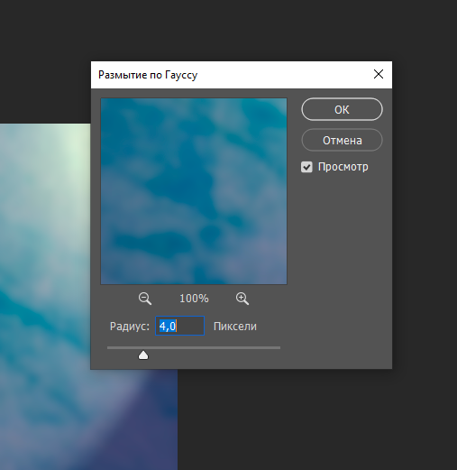This screenshot has width=457, height=470.
Task: Grab the radius slider handle
Action: click(143, 355)
